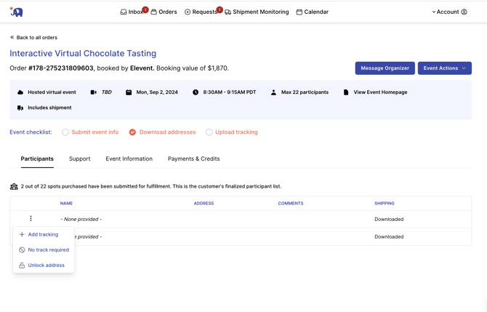The height and width of the screenshot is (312, 487).
Task: Open the Payments & Credits tab
Action: [x=194, y=159]
